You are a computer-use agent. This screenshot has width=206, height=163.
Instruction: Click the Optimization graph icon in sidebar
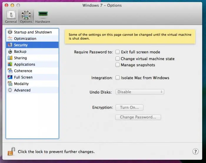coord(10,38)
